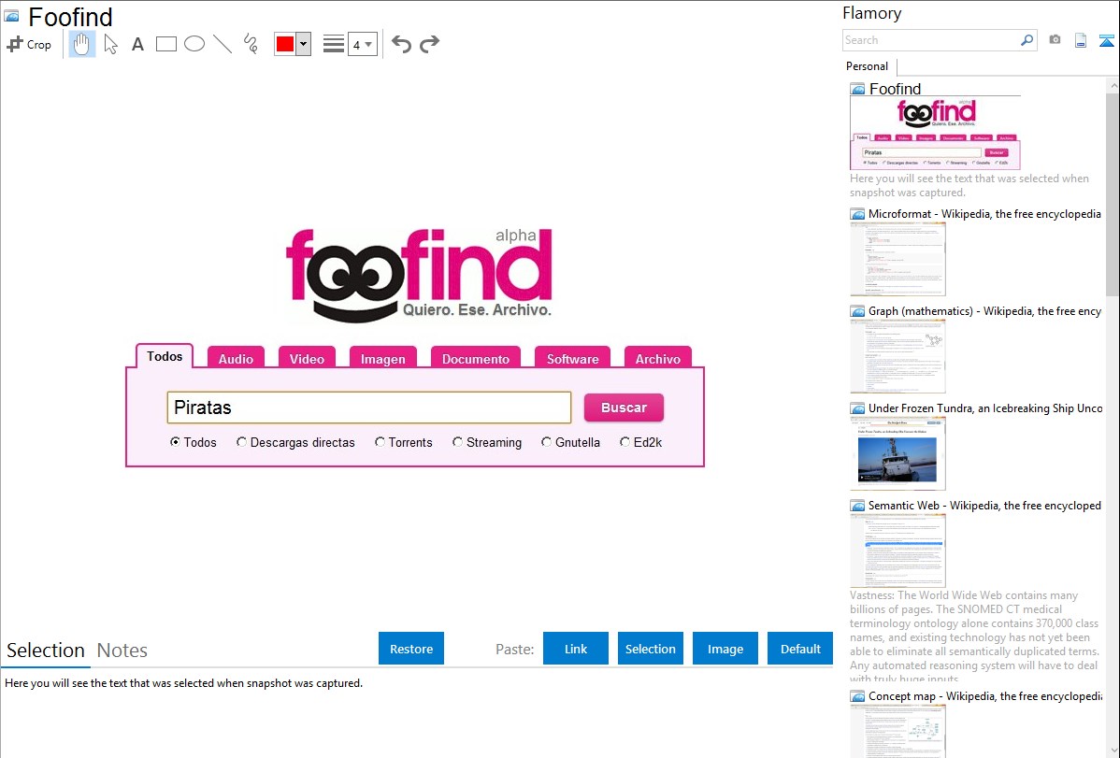Click the icon beside Concept map title

tap(857, 695)
